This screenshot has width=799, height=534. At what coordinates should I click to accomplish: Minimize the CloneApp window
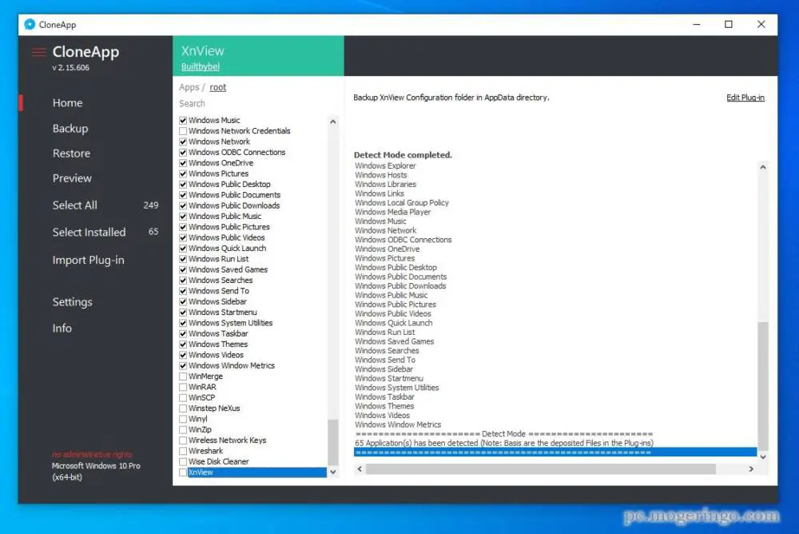tap(697, 25)
